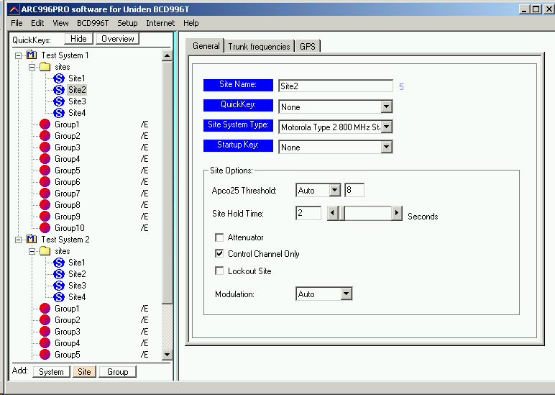Open the Apco25 Threshold Auto dropdown
The image size is (555, 395).
click(334, 190)
